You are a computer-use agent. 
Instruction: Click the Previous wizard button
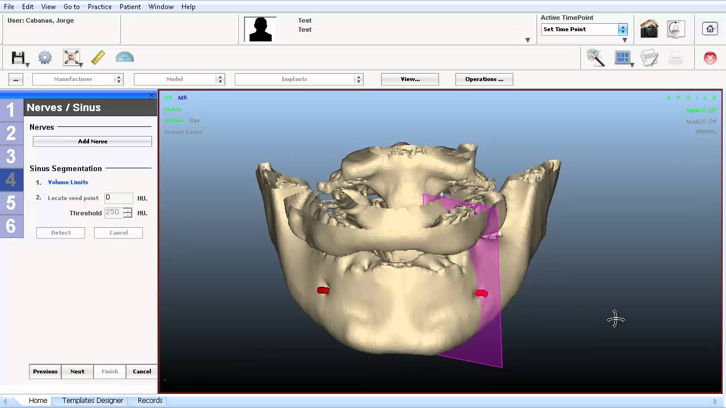45,372
